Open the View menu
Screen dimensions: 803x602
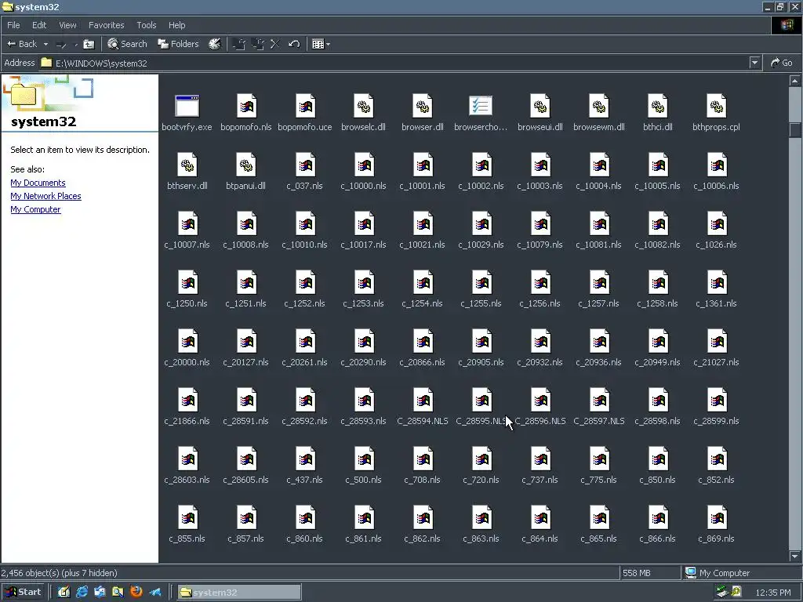67,24
